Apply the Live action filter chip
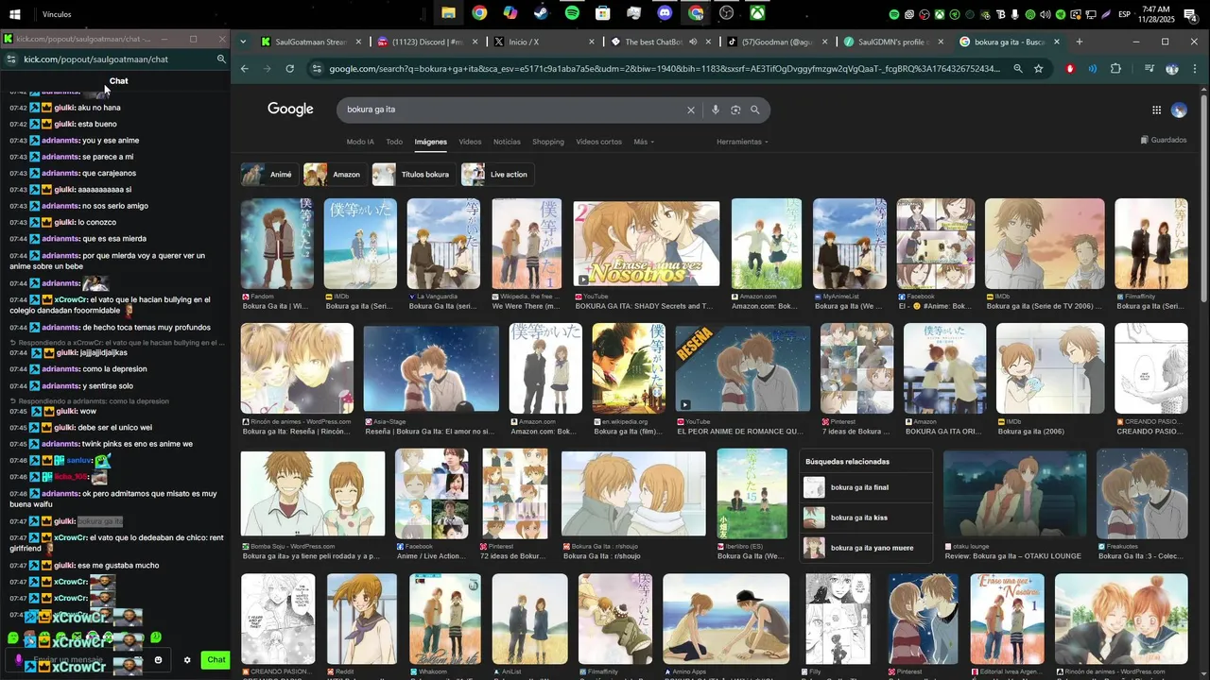The width and height of the screenshot is (1210, 680). click(x=496, y=175)
